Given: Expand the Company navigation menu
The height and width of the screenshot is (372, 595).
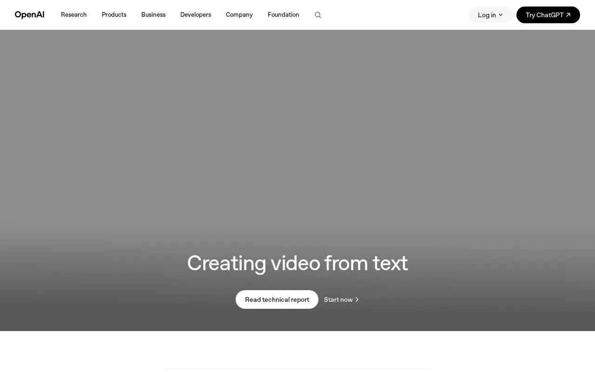Looking at the screenshot, I should [x=239, y=15].
